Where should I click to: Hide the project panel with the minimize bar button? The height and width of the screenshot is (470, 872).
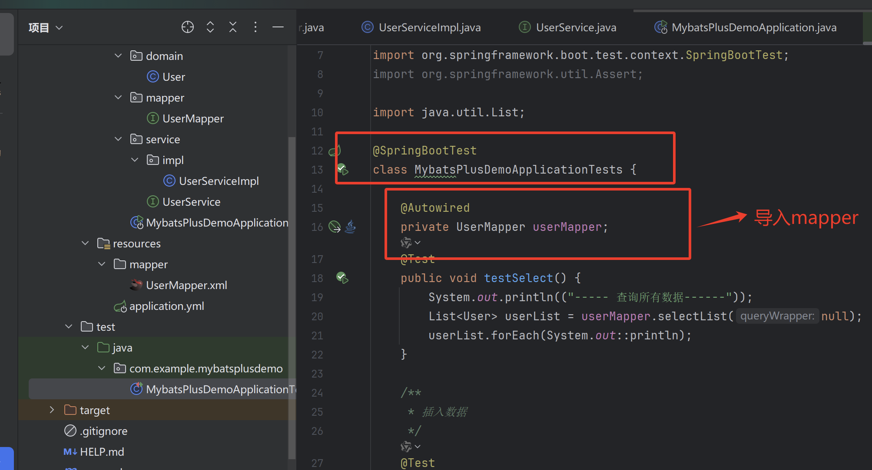(278, 27)
